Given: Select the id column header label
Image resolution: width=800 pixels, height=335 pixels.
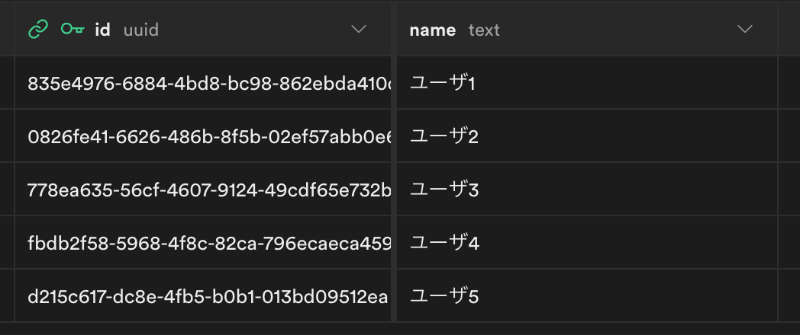Looking at the screenshot, I should [102, 30].
